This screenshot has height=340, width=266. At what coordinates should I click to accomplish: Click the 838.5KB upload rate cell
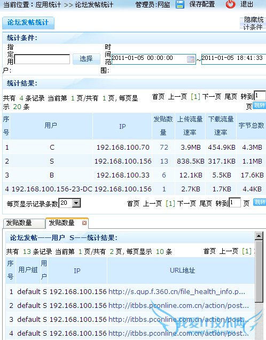click(x=190, y=161)
